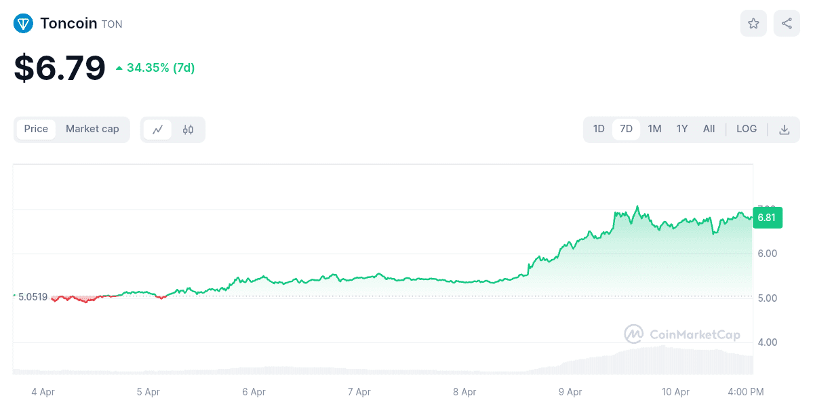This screenshot has height=415, width=813.
Task: Click the 9 Apr date marker
Action: pos(570,392)
